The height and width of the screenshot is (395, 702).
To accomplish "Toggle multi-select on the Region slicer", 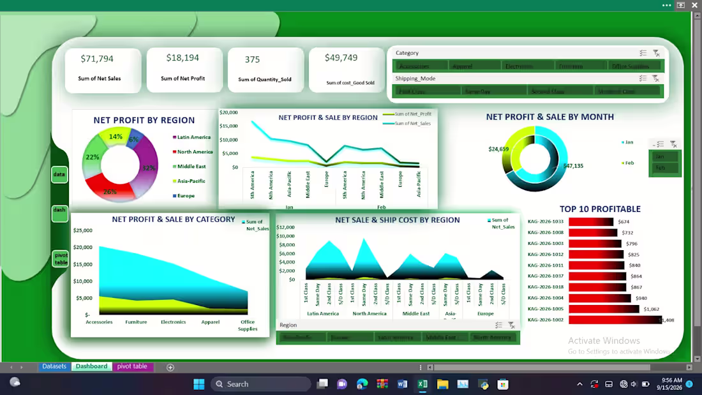I will click(x=499, y=325).
